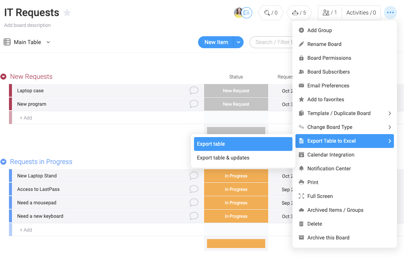Click the Export Table to Excel document icon

(x=301, y=141)
